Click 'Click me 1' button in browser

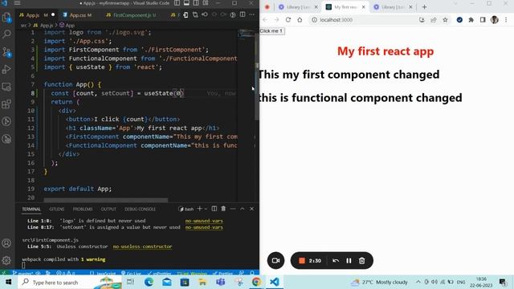(271, 31)
